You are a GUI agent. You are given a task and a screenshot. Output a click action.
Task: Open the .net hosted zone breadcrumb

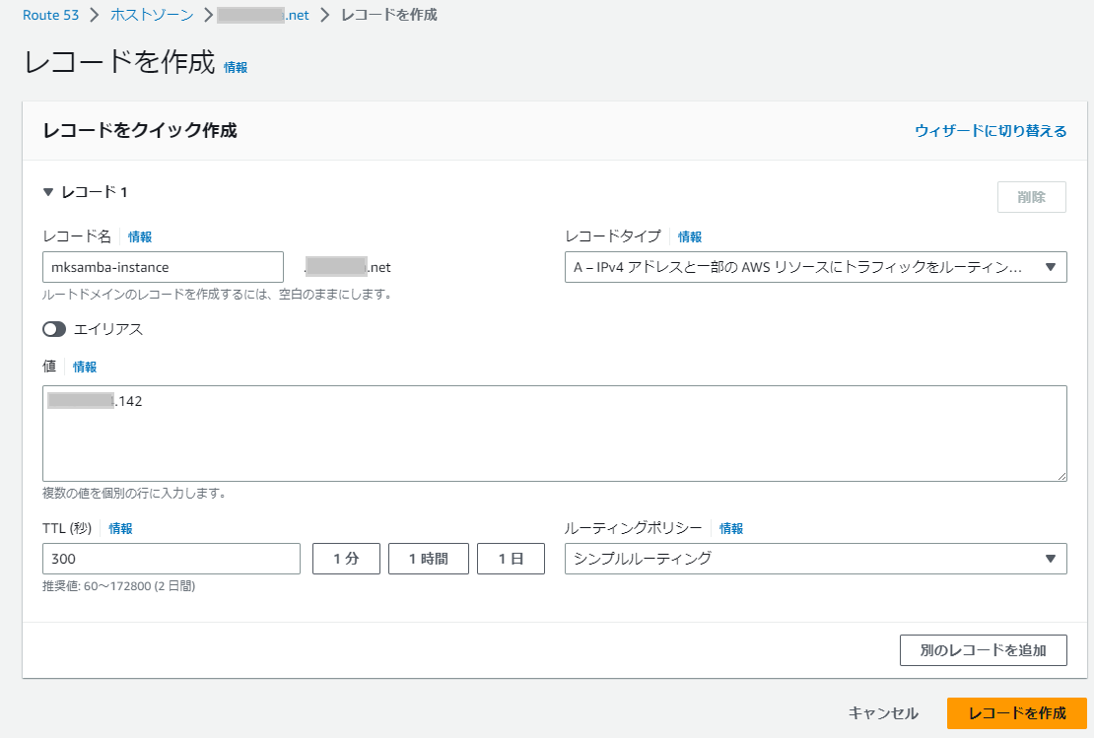263,15
